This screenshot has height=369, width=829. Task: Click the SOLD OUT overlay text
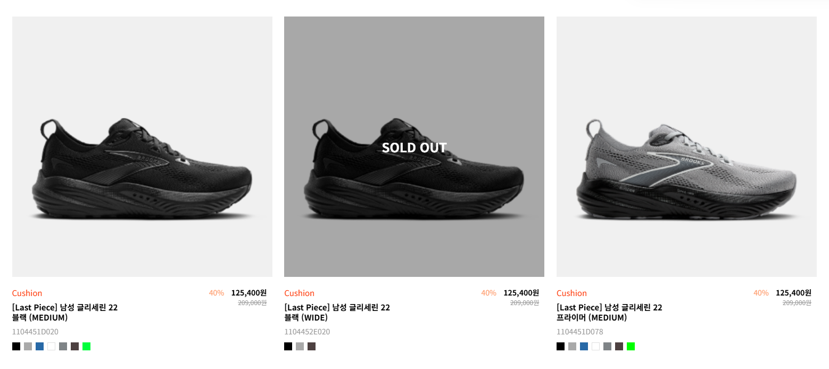(x=414, y=147)
